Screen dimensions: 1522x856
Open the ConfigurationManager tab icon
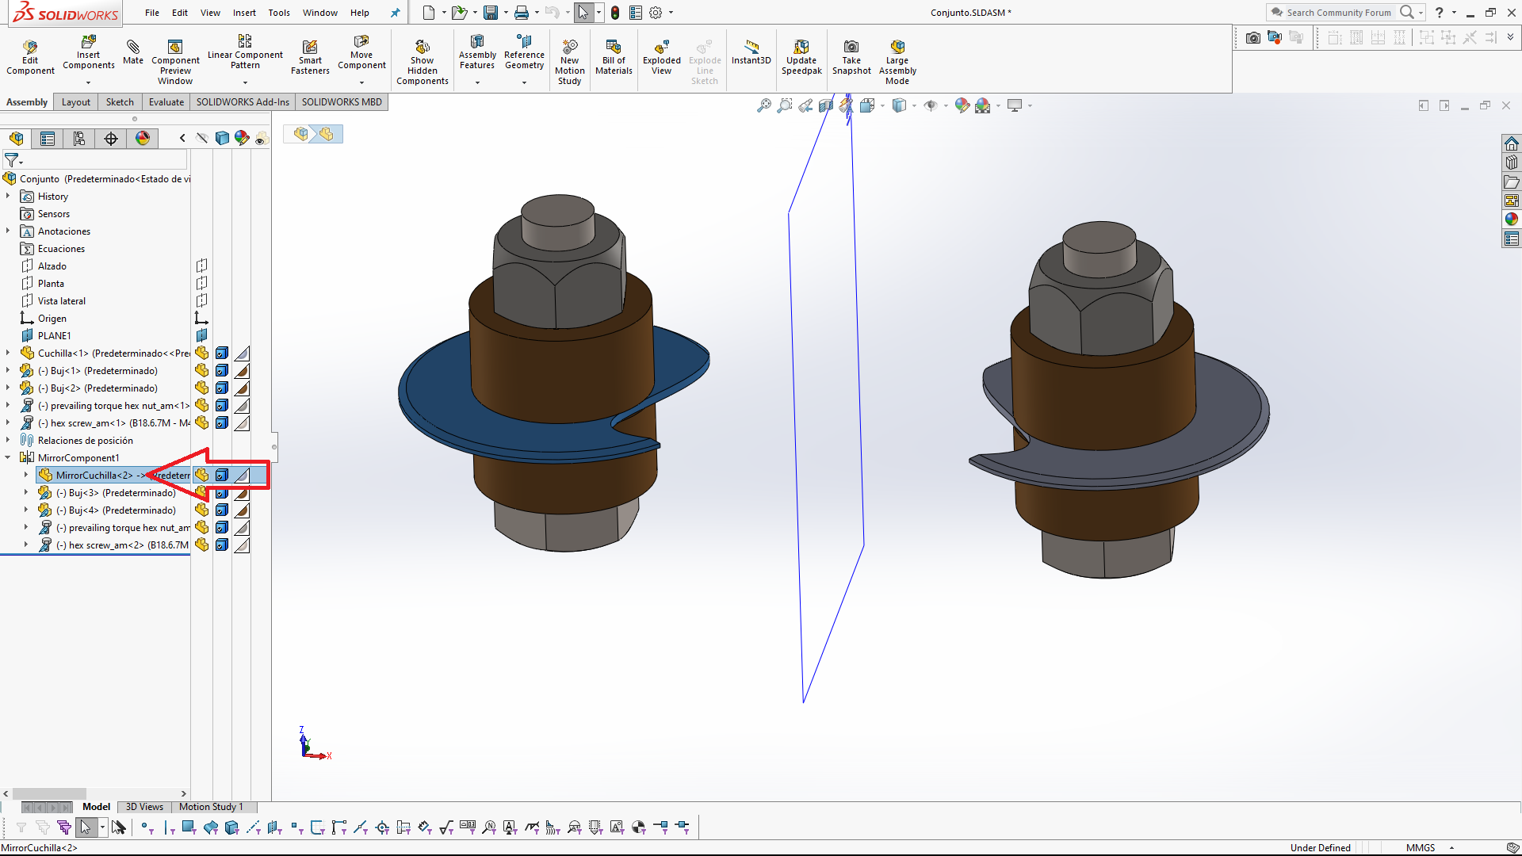pyautogui.click(x=79, y=139)
